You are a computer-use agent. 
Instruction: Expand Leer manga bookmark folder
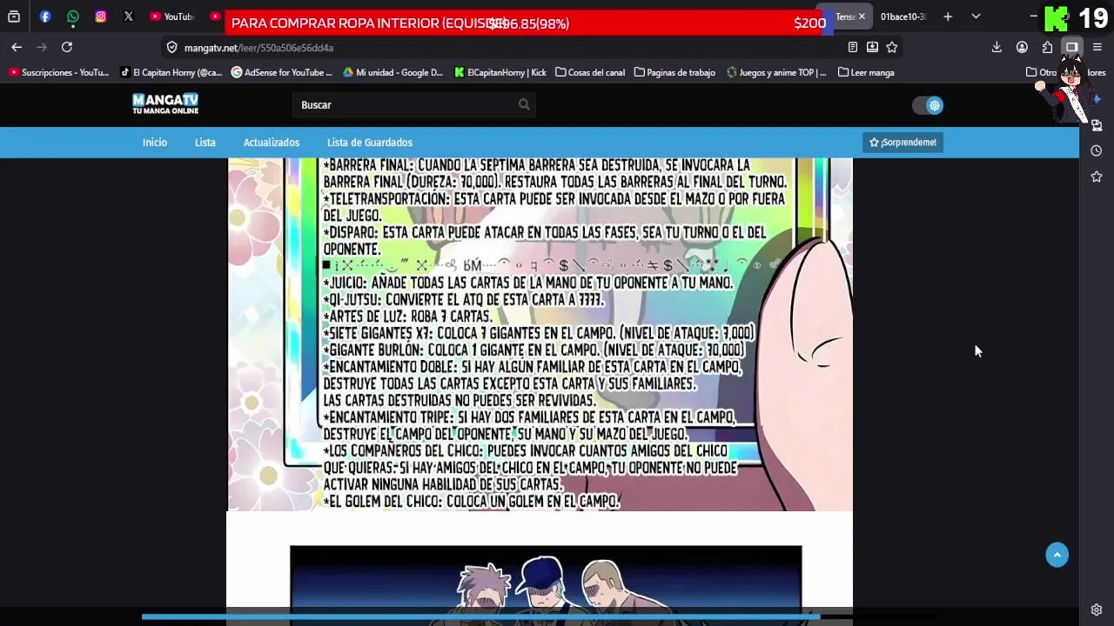coord(866,73)
